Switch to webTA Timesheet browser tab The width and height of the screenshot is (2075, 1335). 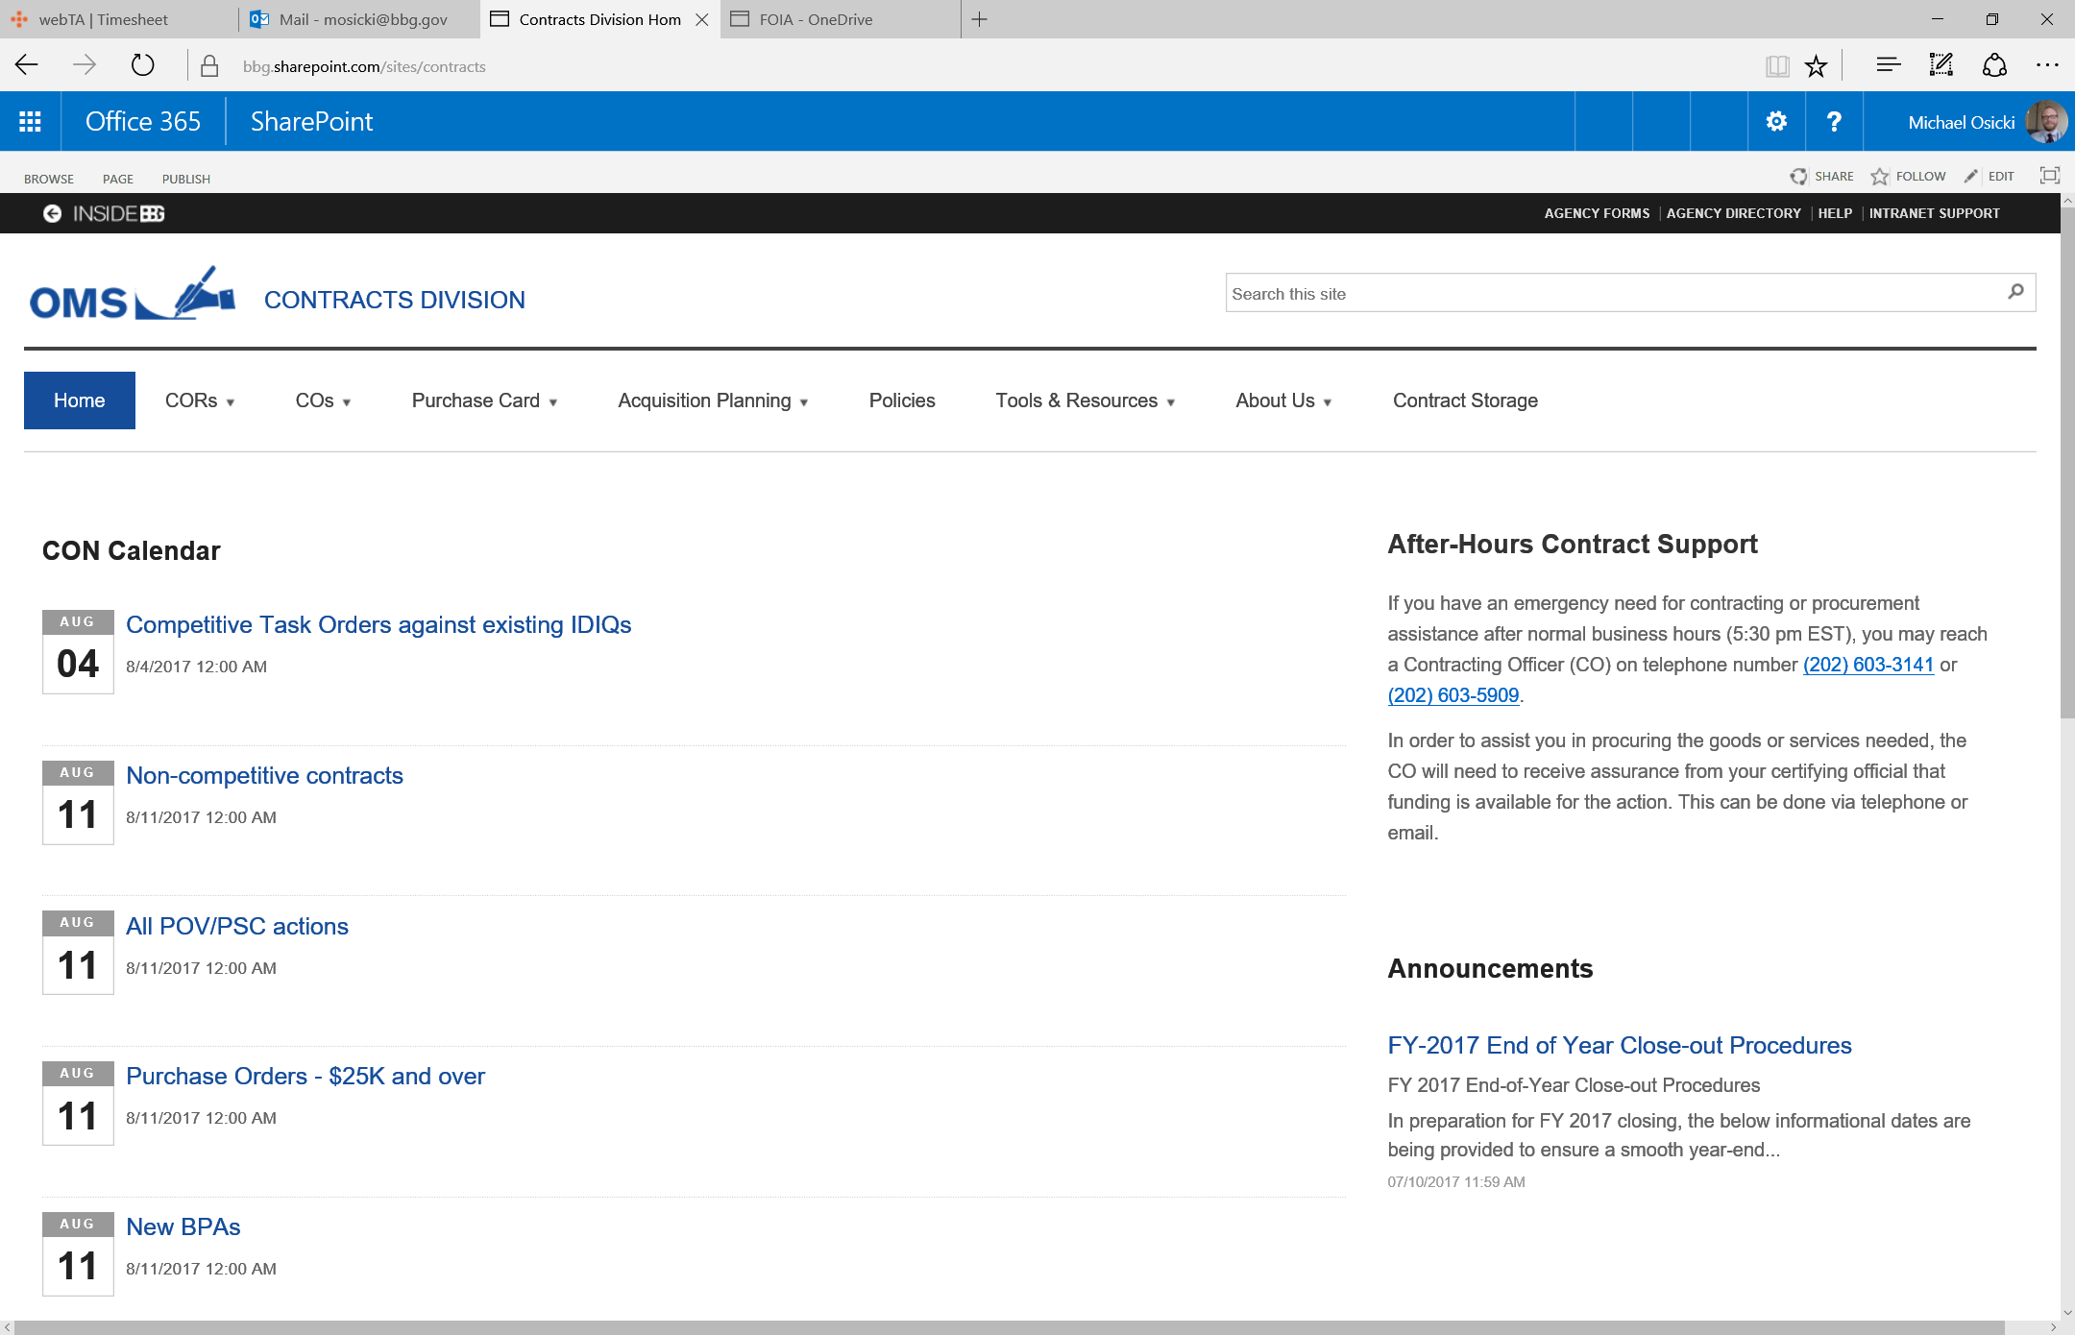pos(119,19)
